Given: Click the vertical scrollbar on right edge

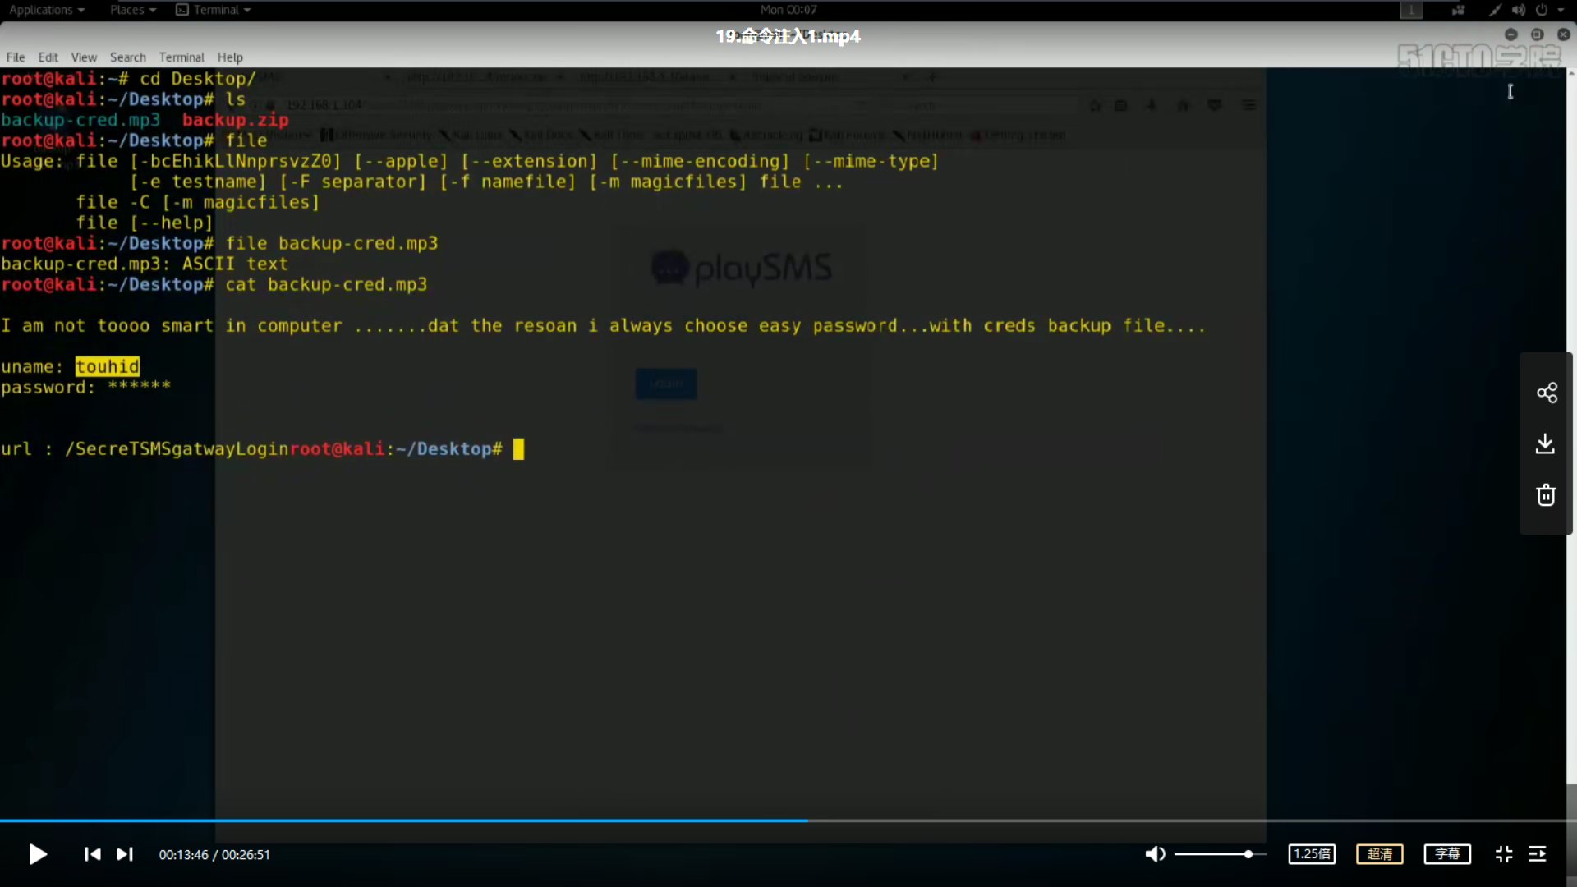Looking at the screenshot, I should [1571, 443].
